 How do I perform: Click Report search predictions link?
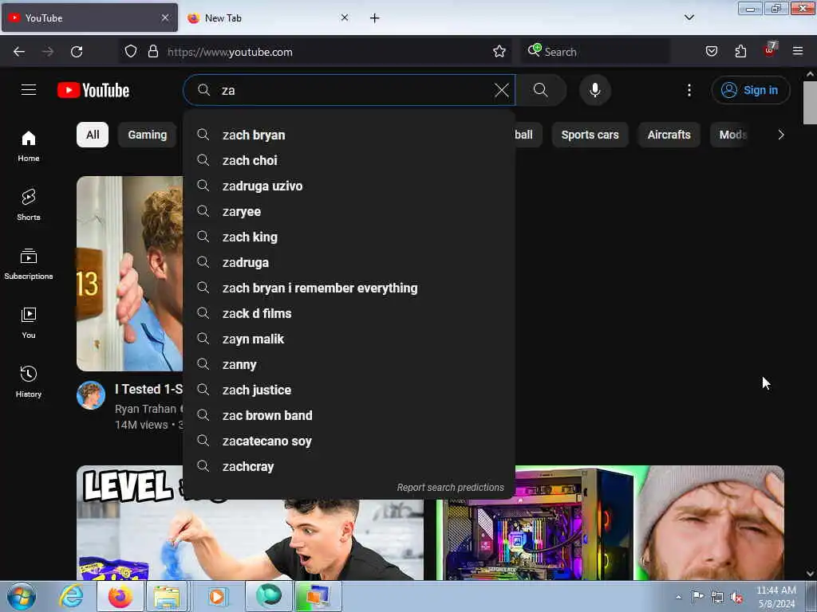[450, 487]
